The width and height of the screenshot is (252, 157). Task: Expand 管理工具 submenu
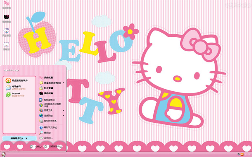point(52,111)
